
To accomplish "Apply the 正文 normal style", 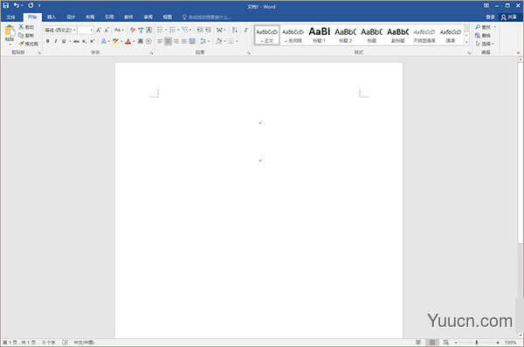I will [x=266, y=35].
